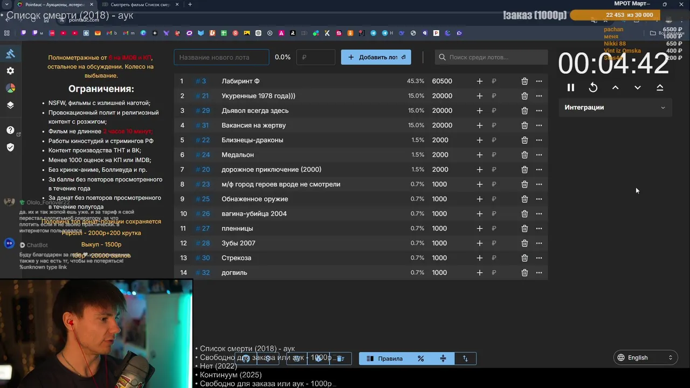Open three-dot menu for Медальон

[539, 155]
